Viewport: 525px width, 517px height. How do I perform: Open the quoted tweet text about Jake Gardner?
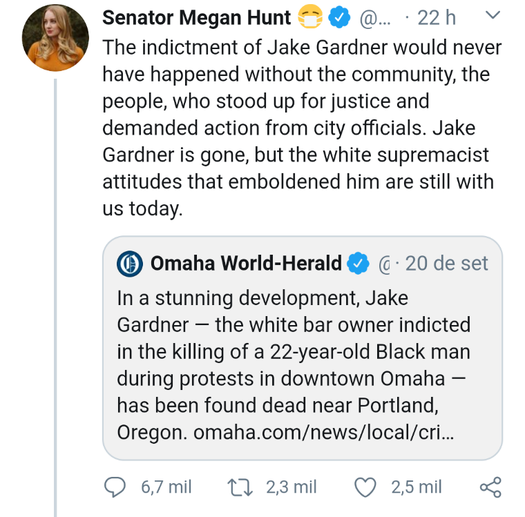294,352
